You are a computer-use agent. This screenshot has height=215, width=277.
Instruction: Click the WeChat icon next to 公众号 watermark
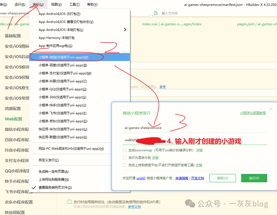(190, 204)
